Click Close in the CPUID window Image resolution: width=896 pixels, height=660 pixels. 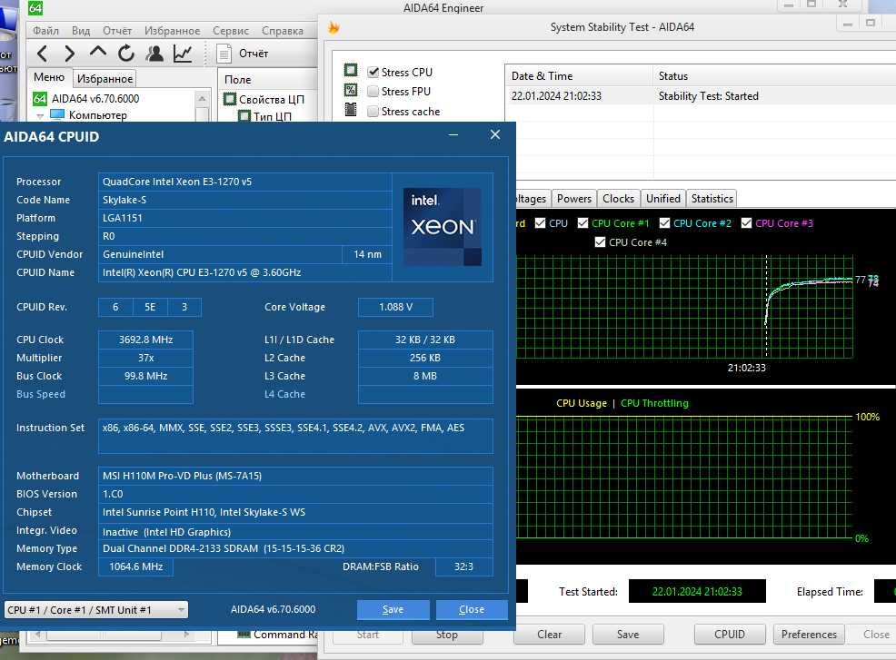pos(472,610)
